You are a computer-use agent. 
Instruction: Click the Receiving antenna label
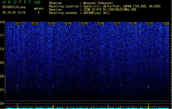click(x=63, y=13)
